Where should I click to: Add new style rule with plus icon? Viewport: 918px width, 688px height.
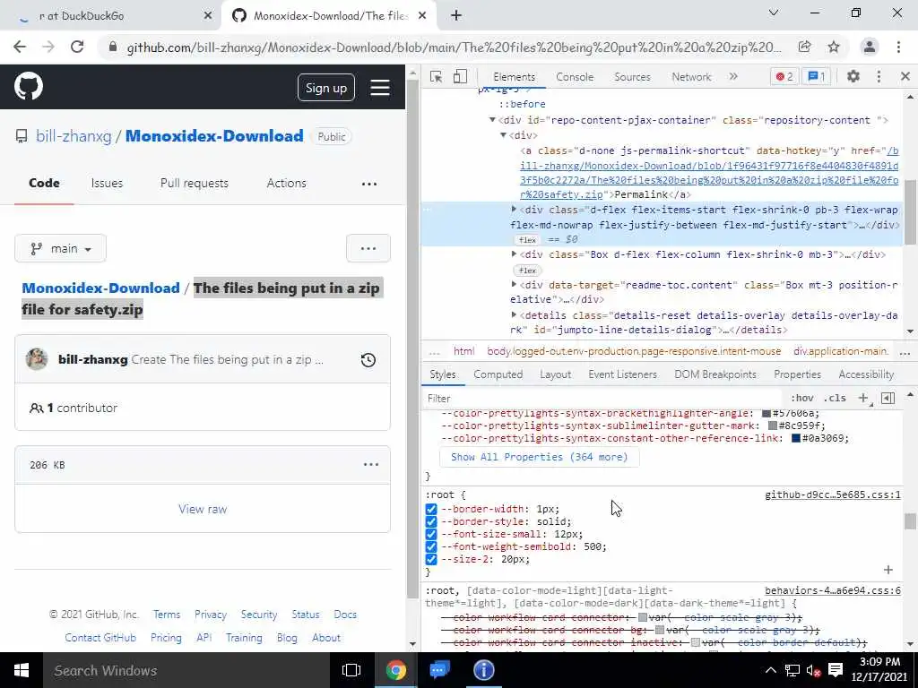pyautogui.click(x=863, y=398)
